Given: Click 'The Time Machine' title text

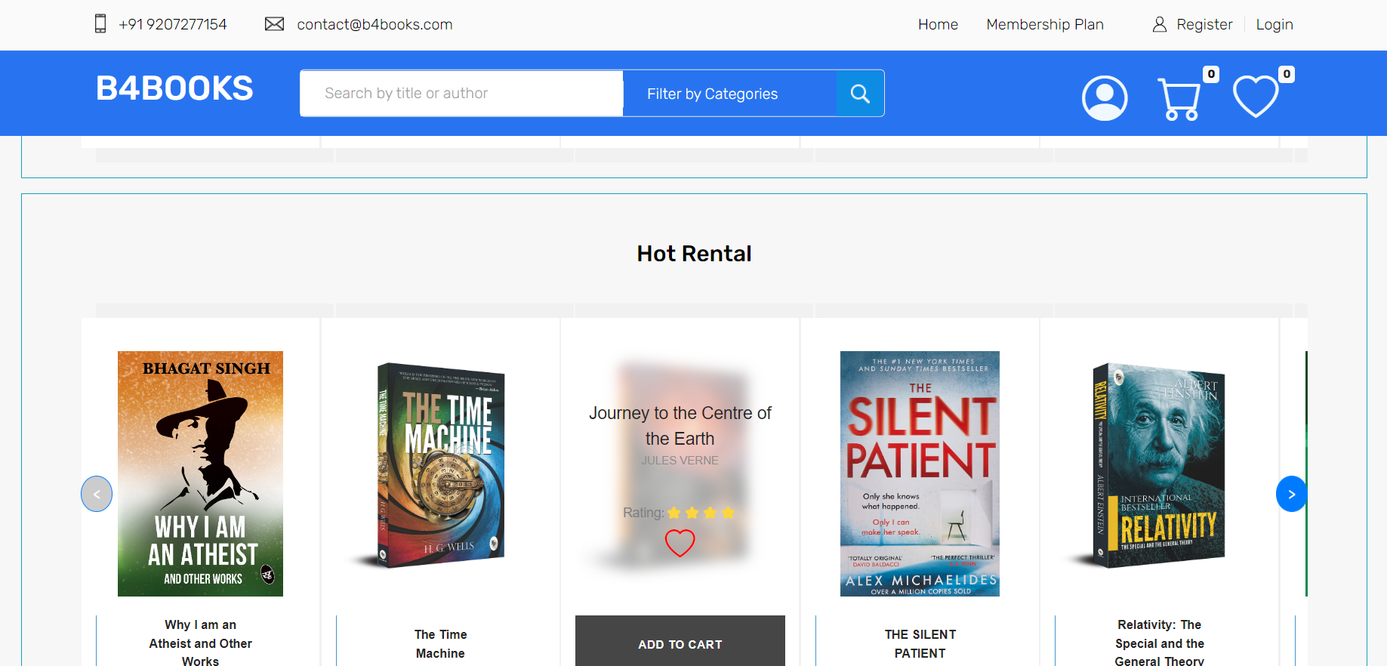Looking at the screenshot, I should click(440, 644).
